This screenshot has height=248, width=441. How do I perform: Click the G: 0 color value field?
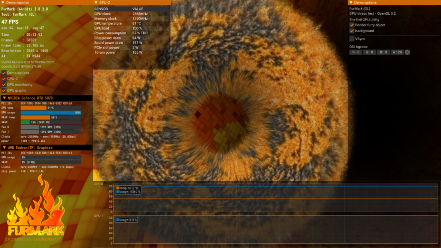[x=369, y=52]
